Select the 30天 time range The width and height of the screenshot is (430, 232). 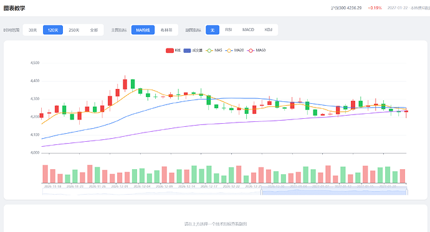pos(32,30)
